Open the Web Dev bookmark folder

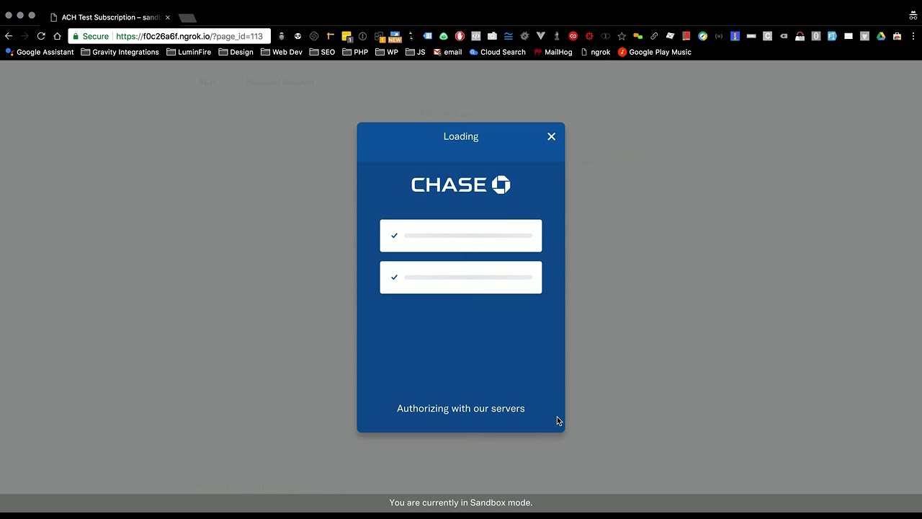click(282, 52)
